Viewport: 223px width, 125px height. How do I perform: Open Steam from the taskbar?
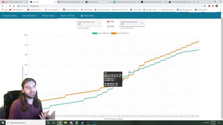tap(83, 123)
